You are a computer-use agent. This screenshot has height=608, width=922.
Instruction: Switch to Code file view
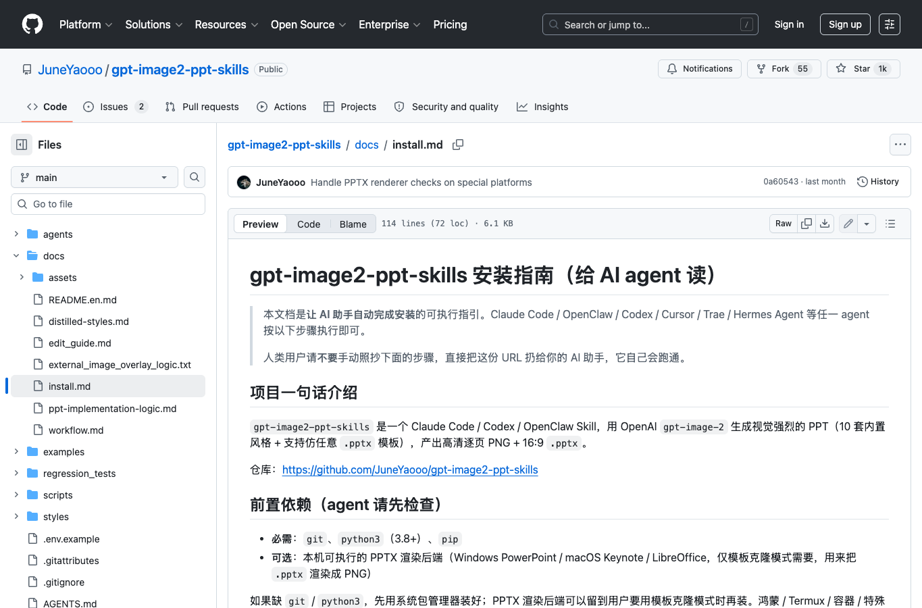click(309, 224)
